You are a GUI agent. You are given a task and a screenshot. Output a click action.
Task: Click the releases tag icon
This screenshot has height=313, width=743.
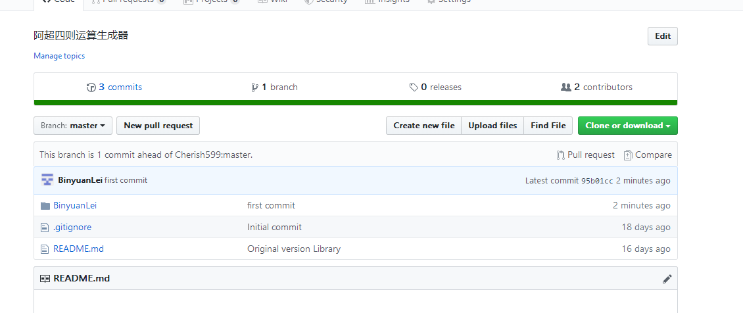coord(414,87)
